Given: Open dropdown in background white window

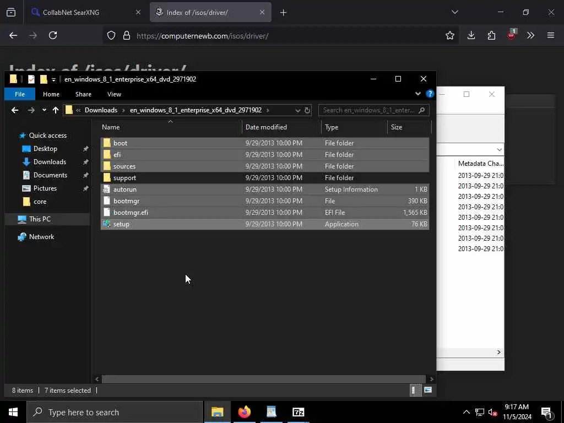Looking at the screenshot, I should 499,150.
